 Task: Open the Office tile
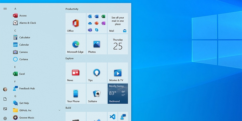(76, 23)
